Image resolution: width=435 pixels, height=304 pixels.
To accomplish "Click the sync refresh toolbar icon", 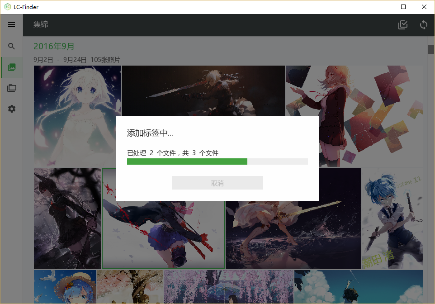I will pyautogui.click(x=423, y=25).
